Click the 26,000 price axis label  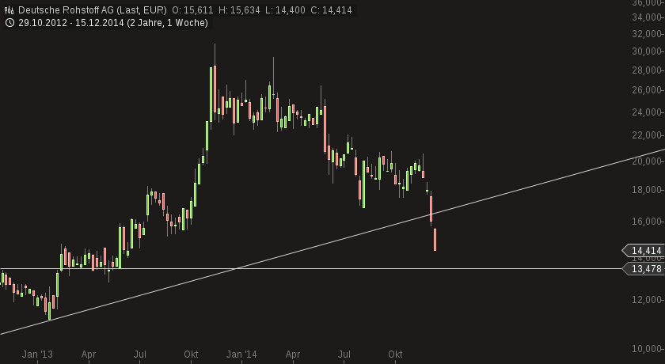coord(647,90)
